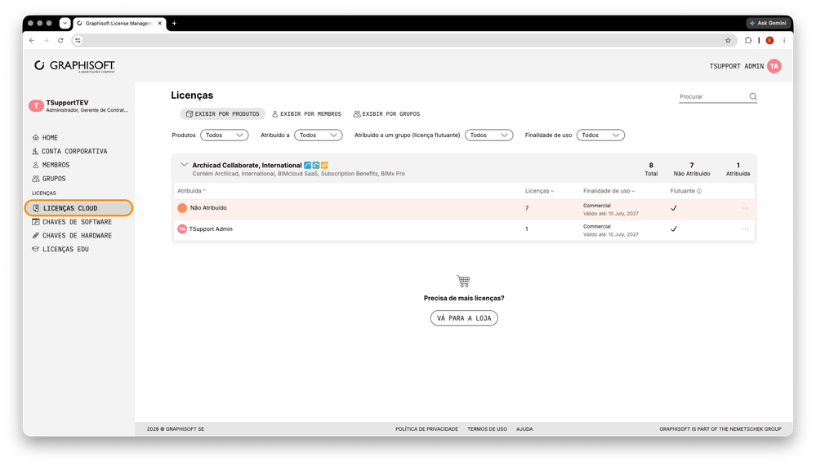The width and height of the screenshot is (816, 466).
Task: Open Termos de Uso footer link
Action: pyautogui.click(x=487, y=429)
